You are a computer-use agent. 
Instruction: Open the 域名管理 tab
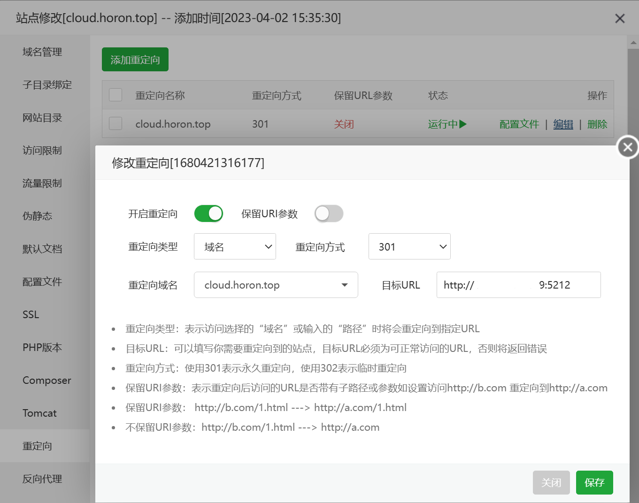pyautogui.click(x=42, y=52)
